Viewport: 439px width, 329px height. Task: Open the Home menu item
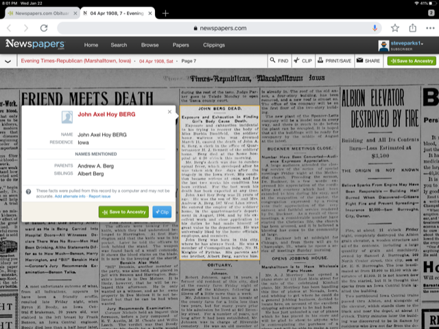tap(91, 45)
